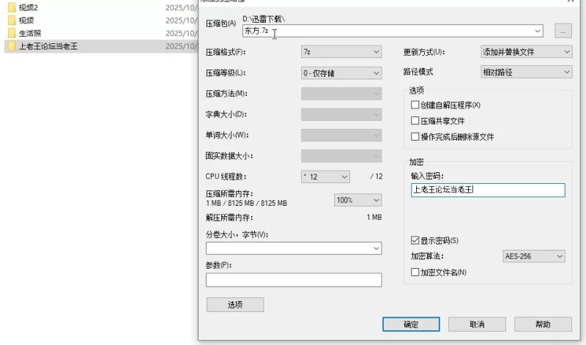Click the 生活照 folder icon
Screen dimensions: 586x345
pyautogui.click(x=12, y=33)
